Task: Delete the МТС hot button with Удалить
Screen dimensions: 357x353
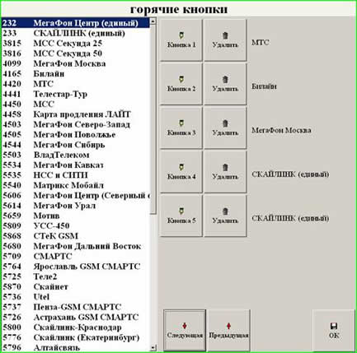Action: click(225, 40)
